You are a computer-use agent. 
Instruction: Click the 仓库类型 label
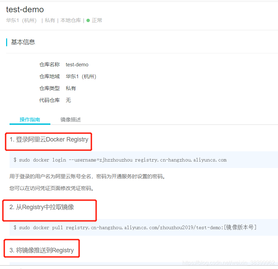coord(49,88)
